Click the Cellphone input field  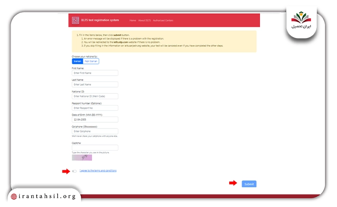[x=95, y=131]
